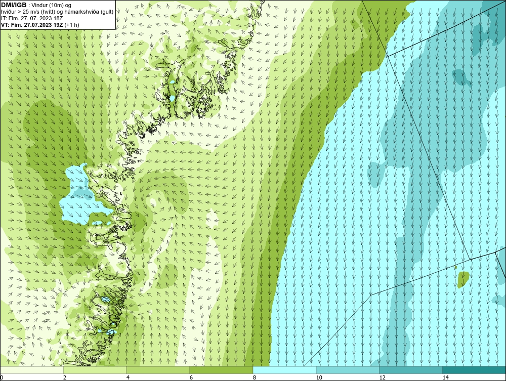
Task: Click the scale label '2'
Action: pyautogui.click(x=65, y=377)
